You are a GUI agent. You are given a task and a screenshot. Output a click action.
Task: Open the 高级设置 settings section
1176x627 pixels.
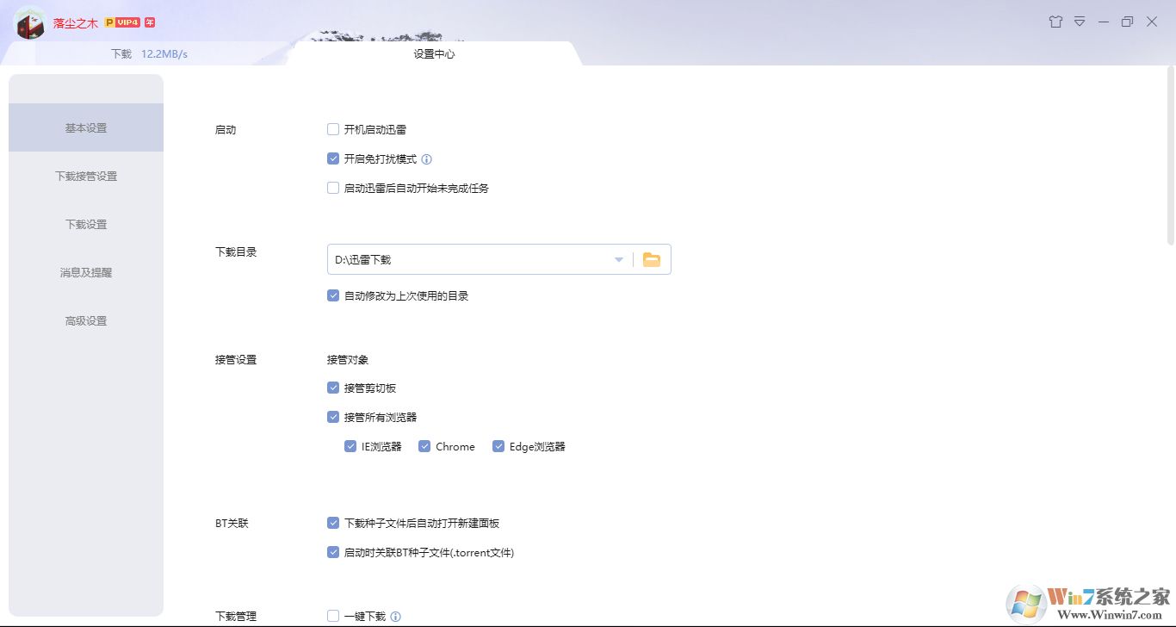click(85, 320)
